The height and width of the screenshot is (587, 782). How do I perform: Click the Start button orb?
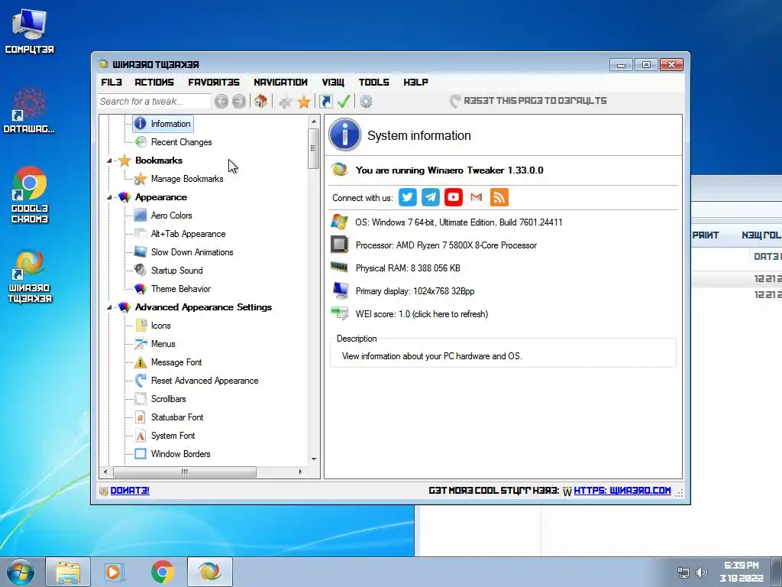pos(21,572)
